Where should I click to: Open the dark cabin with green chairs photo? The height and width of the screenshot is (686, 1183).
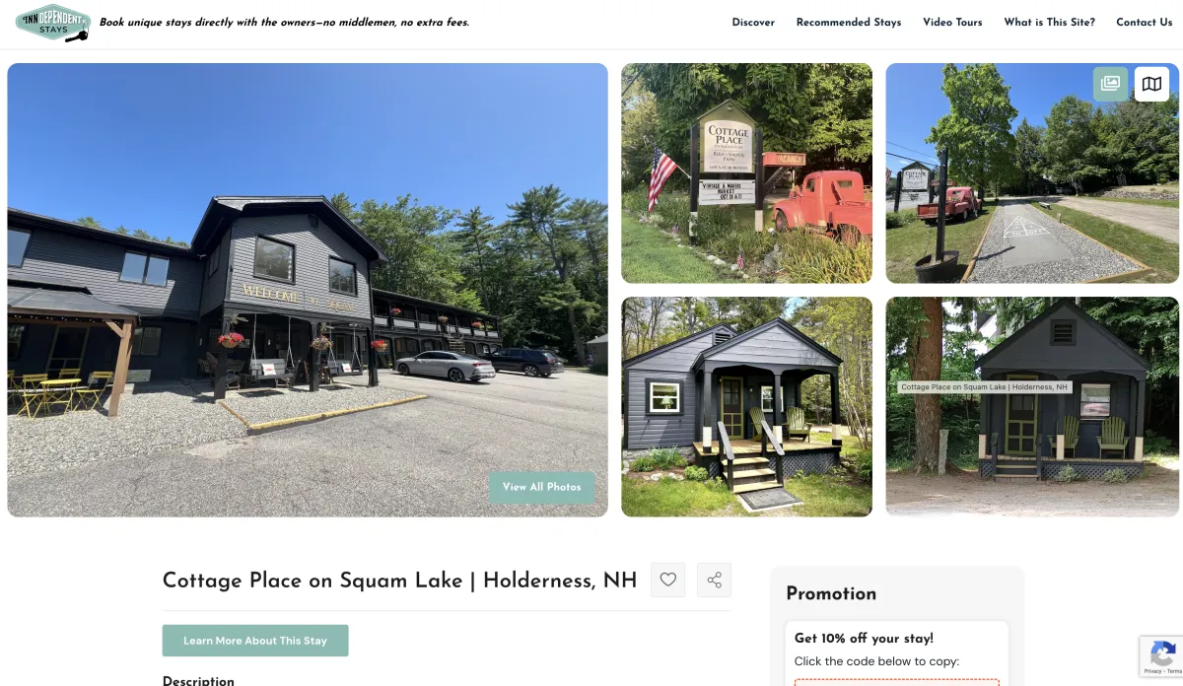click(1032, 406)
